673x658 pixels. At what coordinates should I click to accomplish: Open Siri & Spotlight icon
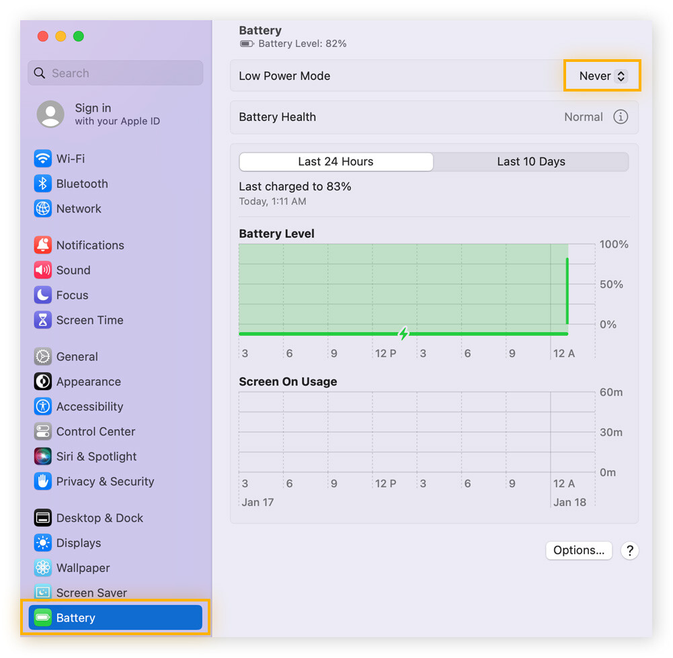[x=43, y=456]
